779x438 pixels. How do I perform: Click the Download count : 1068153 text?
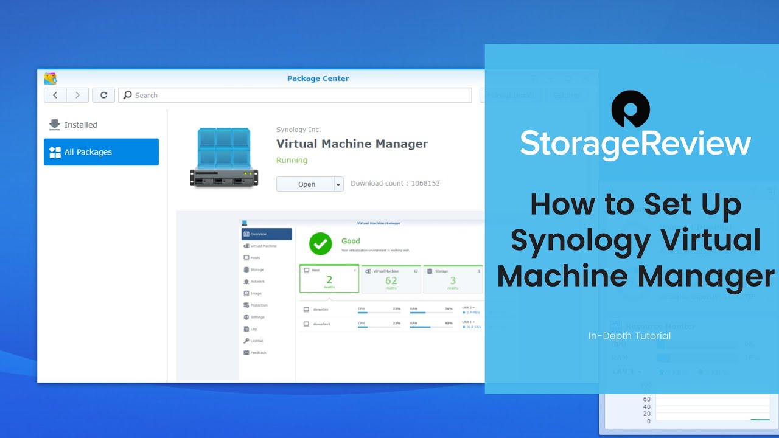point(395,183)
